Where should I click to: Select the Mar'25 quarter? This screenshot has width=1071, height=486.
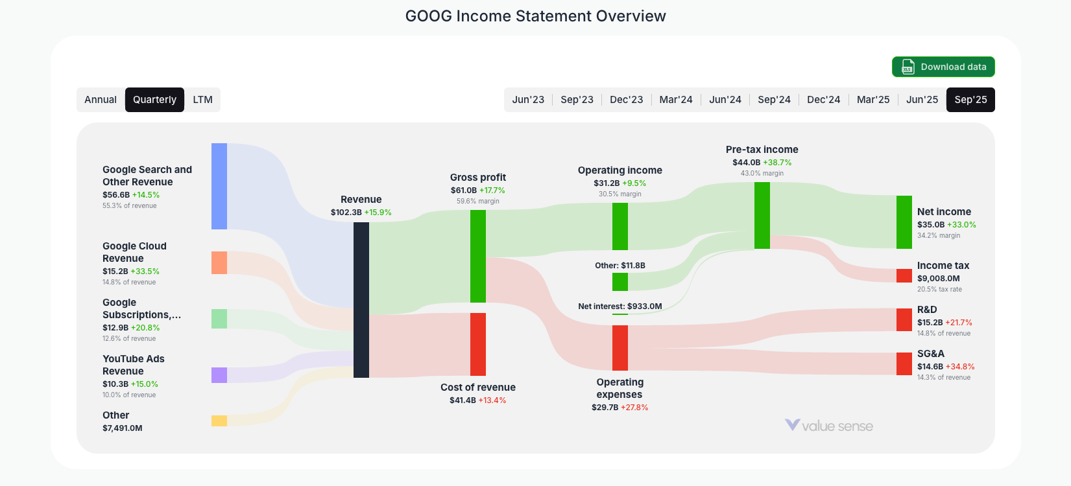872,99
